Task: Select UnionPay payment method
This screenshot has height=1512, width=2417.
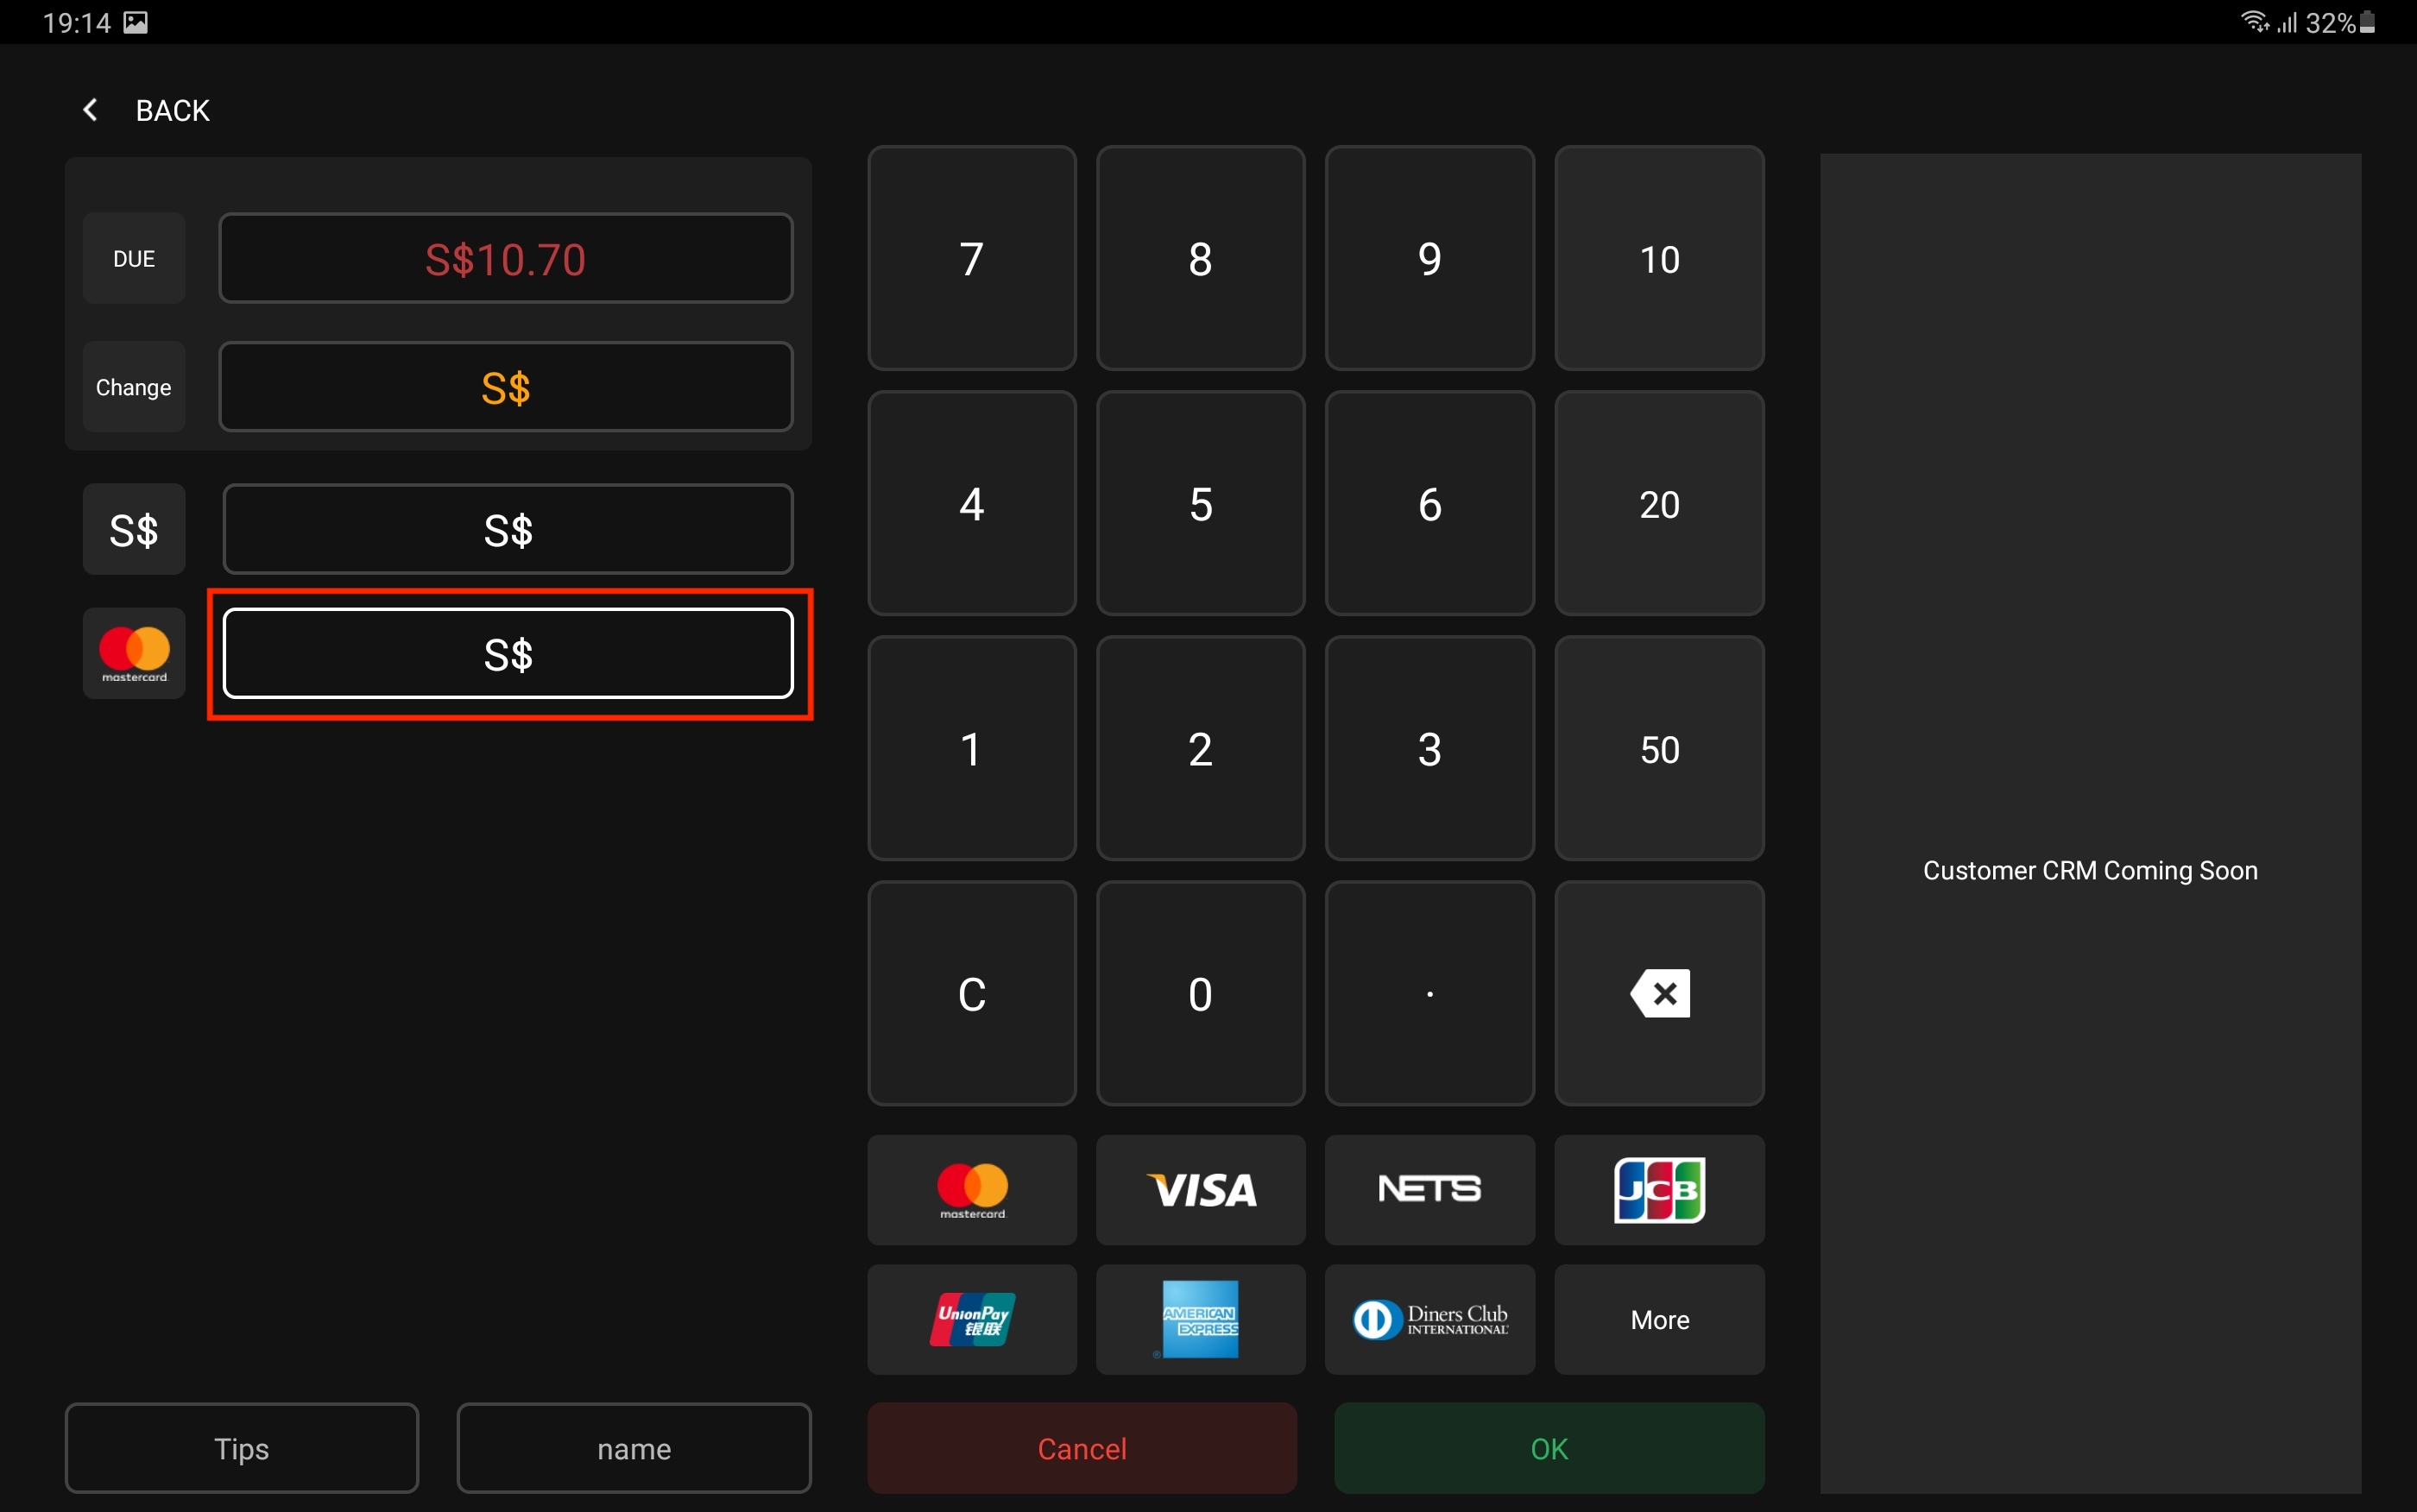Action: point(971,1319)
